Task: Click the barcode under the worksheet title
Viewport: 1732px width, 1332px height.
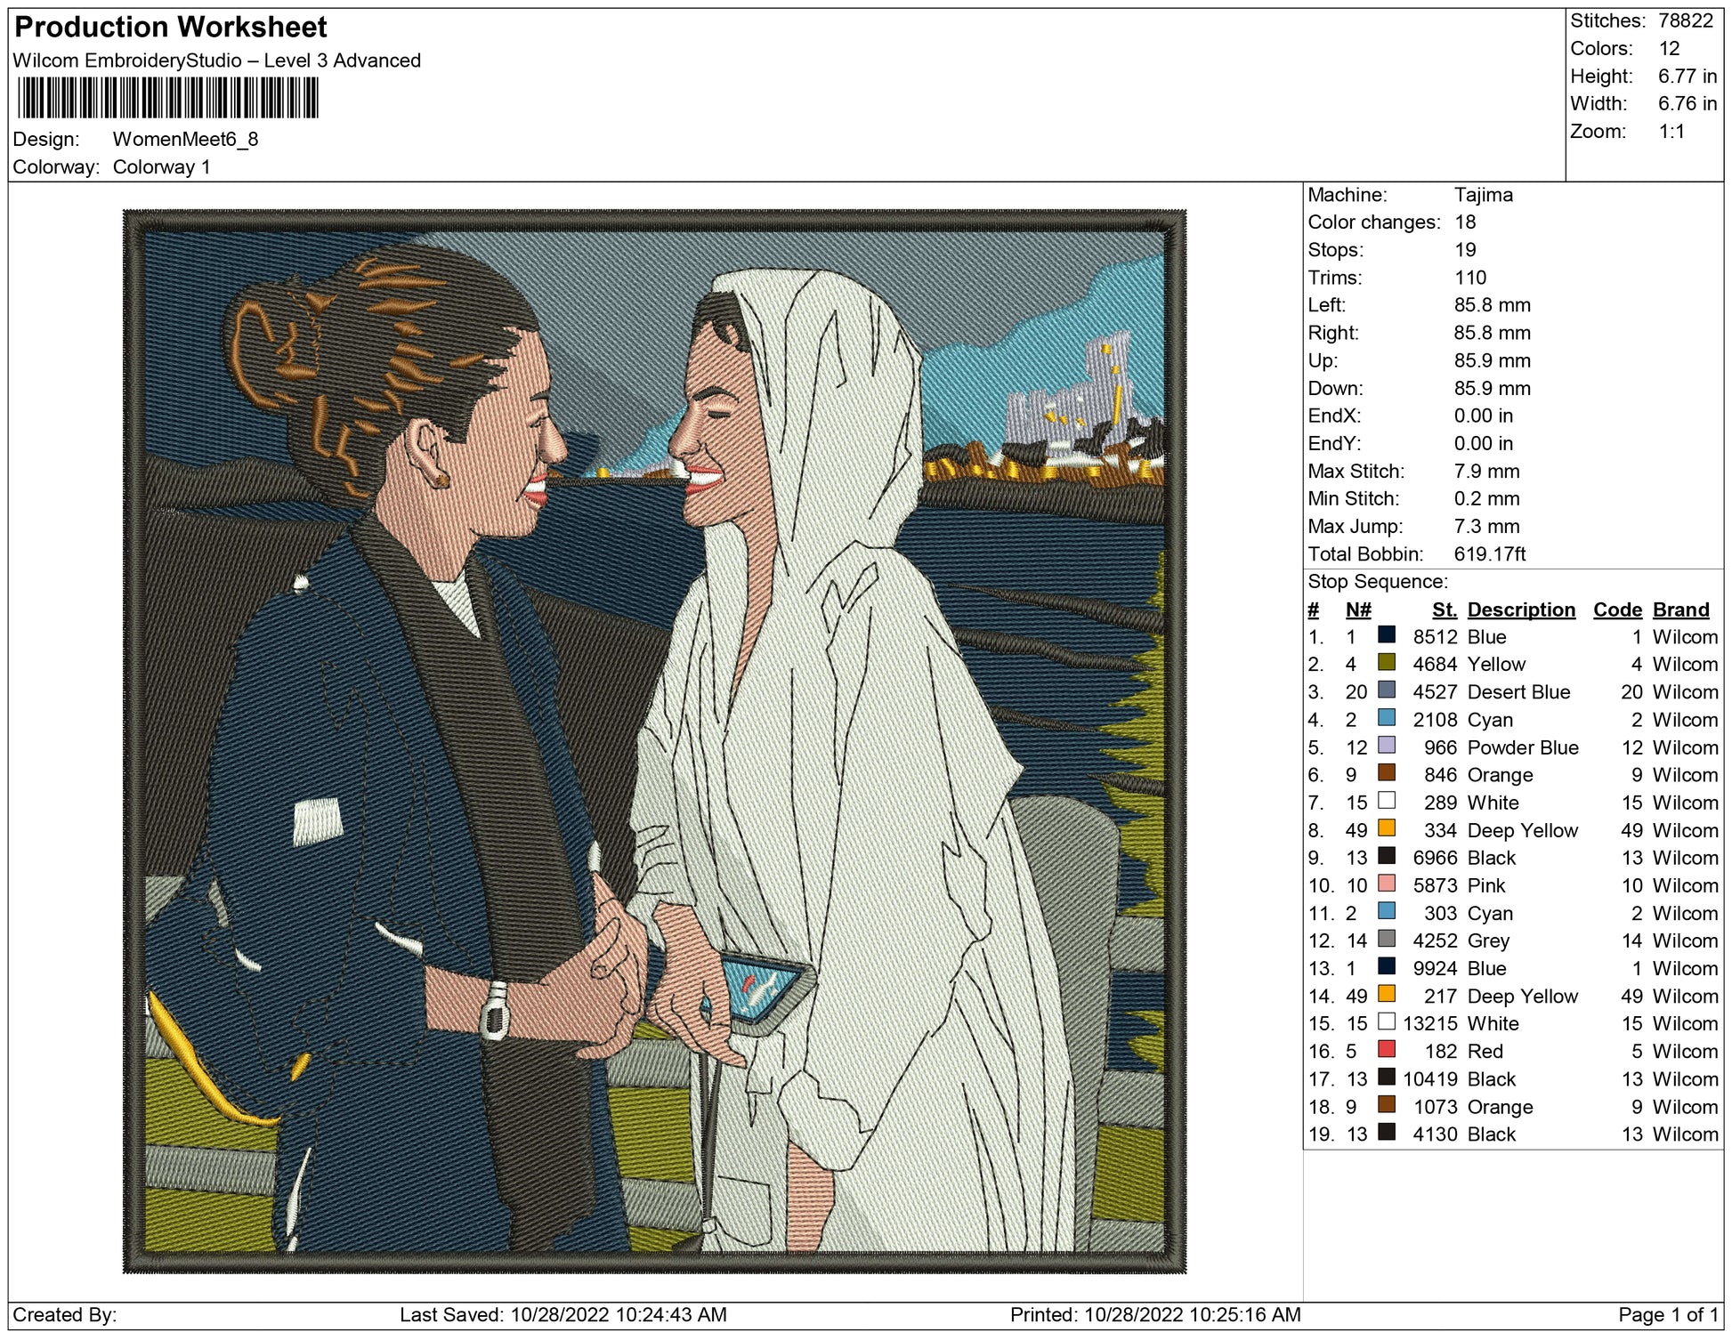Action: coord(167,98)
